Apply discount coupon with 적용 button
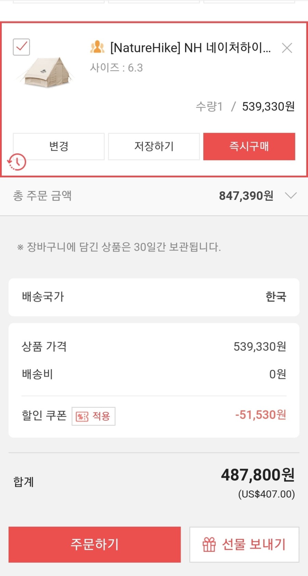Image resolution: width=308 pixels, height=576 pixels. pyautogui.click(x=93, y=416)
